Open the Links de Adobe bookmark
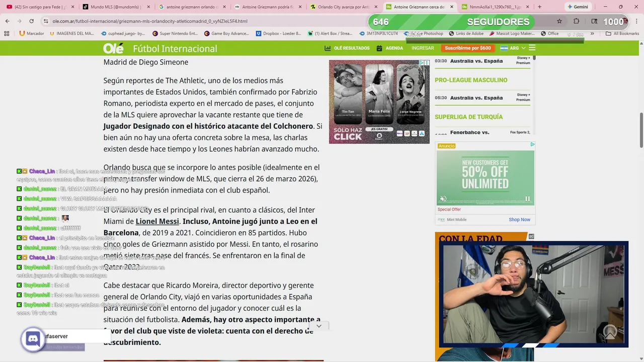This screenshot has width=644, height=362. click(x=466, y=34)
